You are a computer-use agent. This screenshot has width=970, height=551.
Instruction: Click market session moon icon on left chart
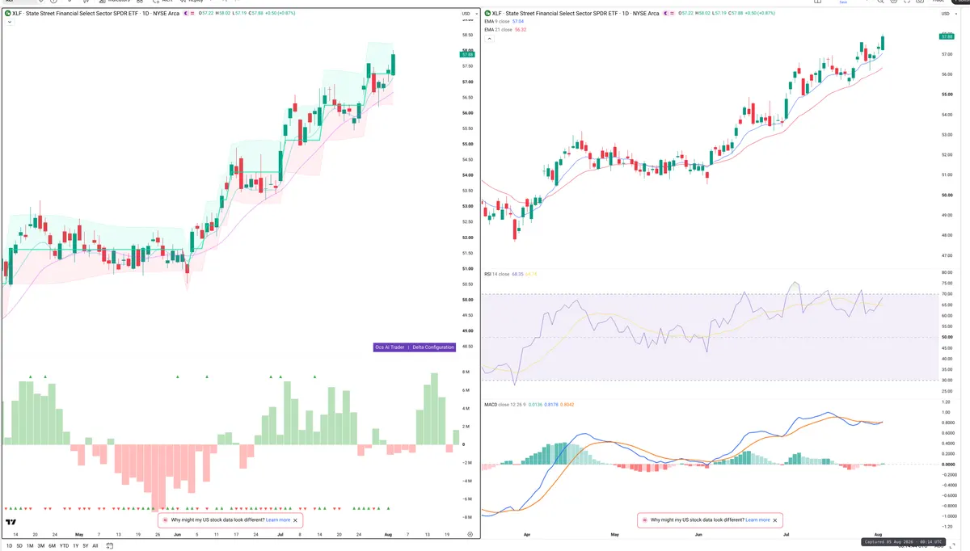pyautogui.click(x=186, y=14)
